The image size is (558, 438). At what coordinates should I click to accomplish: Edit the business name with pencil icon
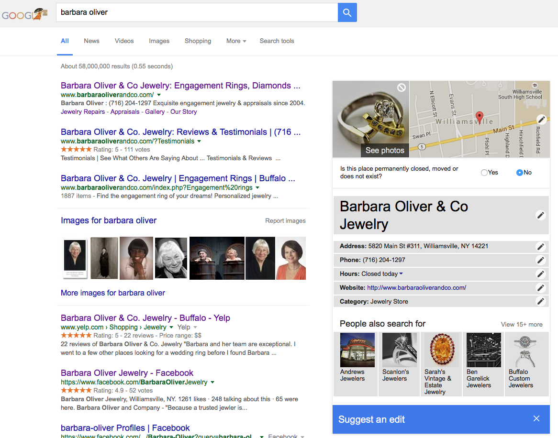pos(541,215)
